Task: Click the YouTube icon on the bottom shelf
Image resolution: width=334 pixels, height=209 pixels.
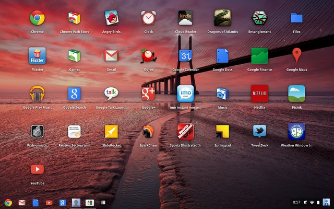Action: point(49,203)
